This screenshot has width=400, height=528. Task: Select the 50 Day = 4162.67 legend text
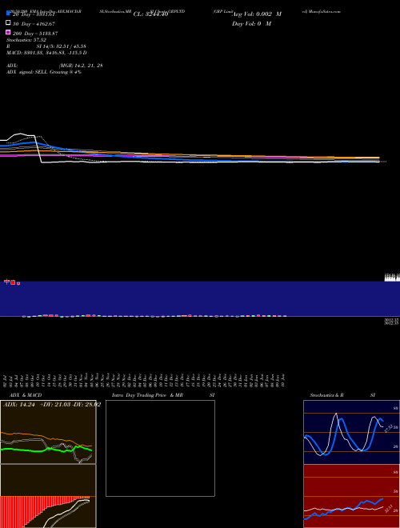click(34, 24)
